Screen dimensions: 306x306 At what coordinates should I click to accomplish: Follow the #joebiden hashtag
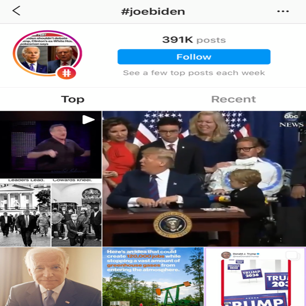coord(194,57)
